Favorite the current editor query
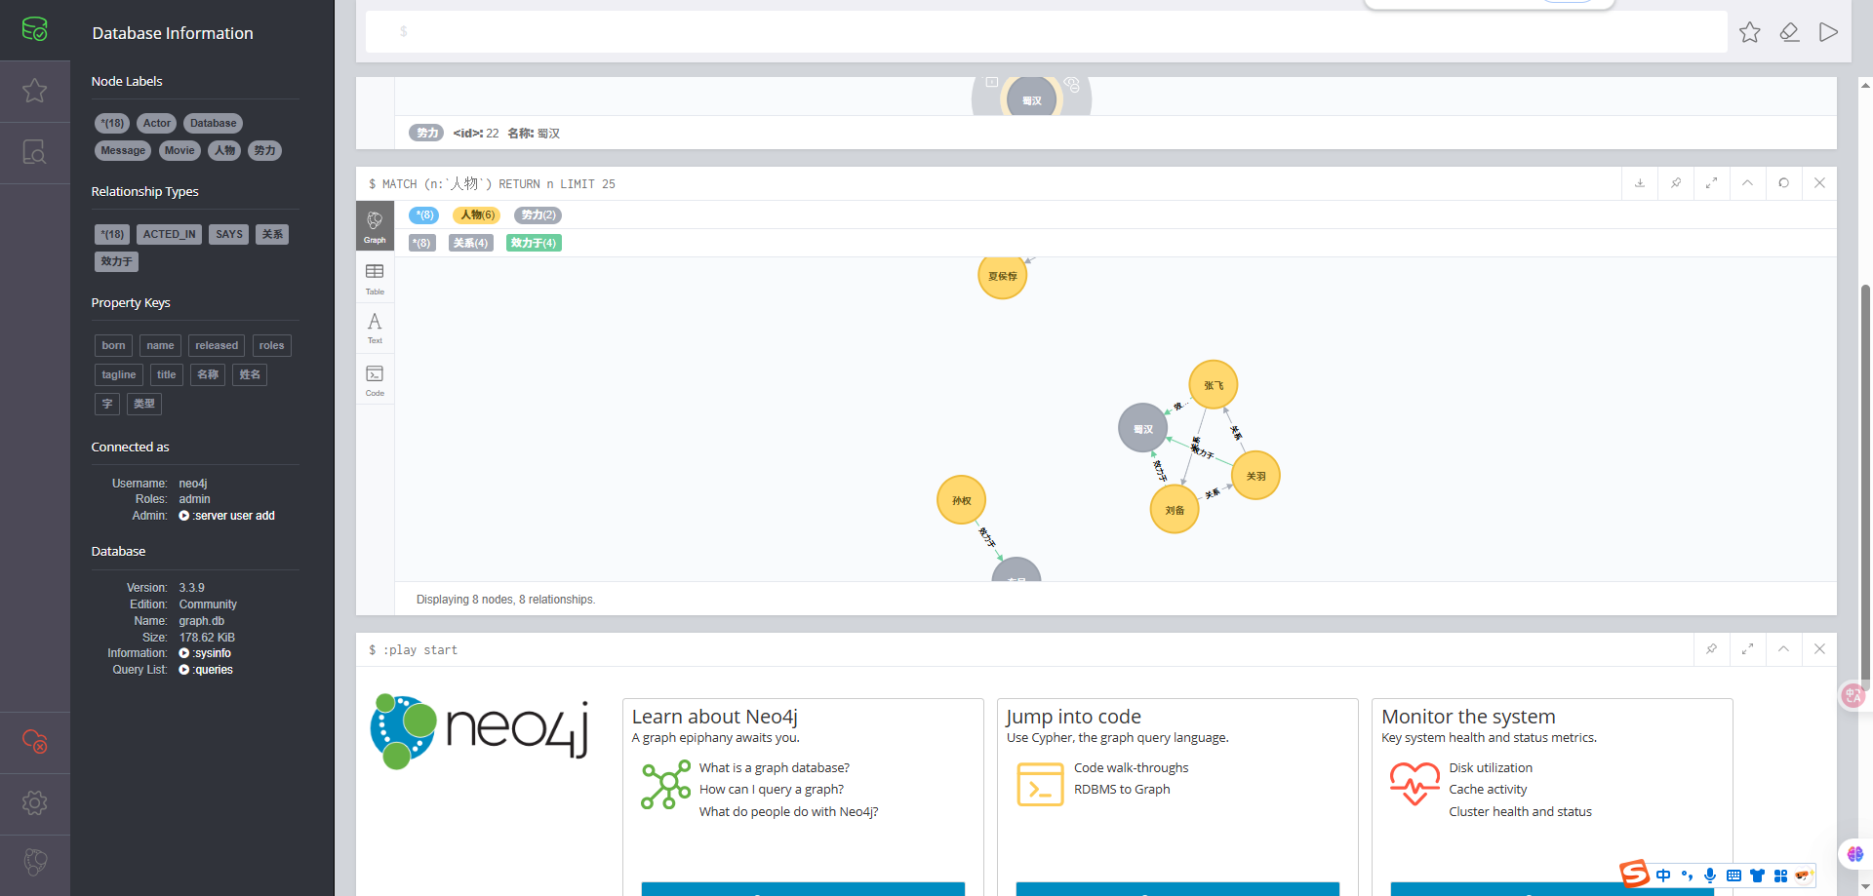The width and height of the screenshot is (1873, 896). click(1750, 32)
